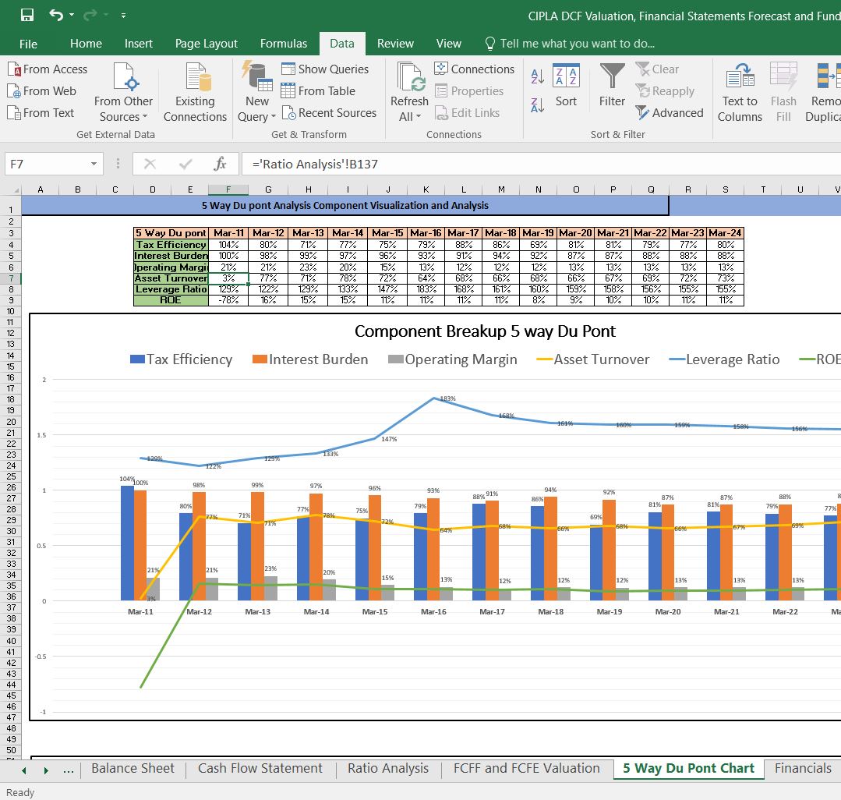Open From Other Sources dropdown
Image resolution: width=841 pixels, height=800 pixels.
pyautogui.click(x=123, y=92)
